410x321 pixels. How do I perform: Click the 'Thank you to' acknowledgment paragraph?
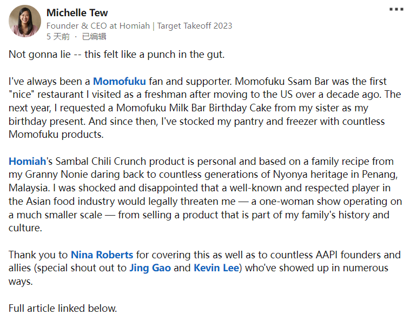point(204,268)
